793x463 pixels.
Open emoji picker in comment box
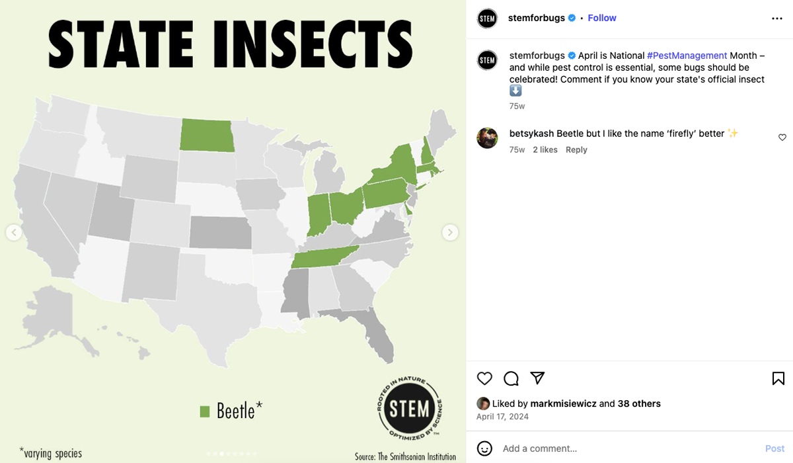tap(484, 448)
